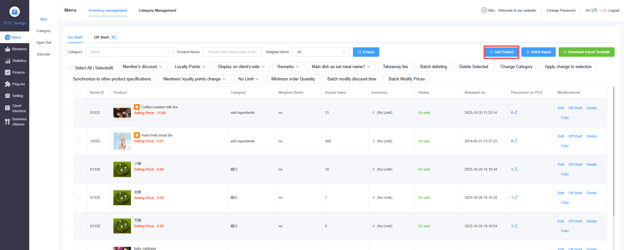624x250 pixels.
Task: Open the Category Management tab
Action: (x=157, y=10)
